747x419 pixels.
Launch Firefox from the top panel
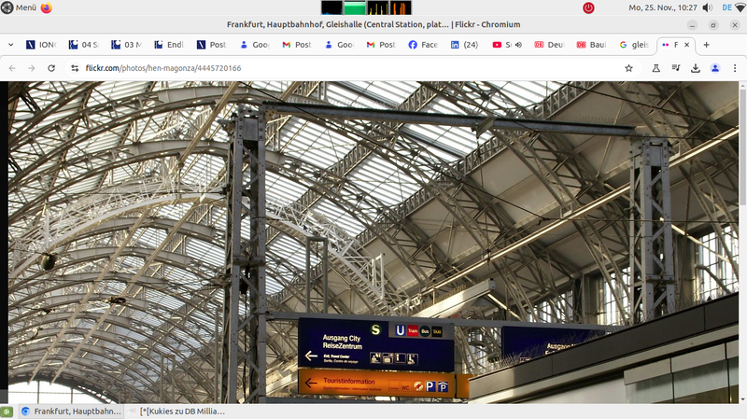pos(47,7)
